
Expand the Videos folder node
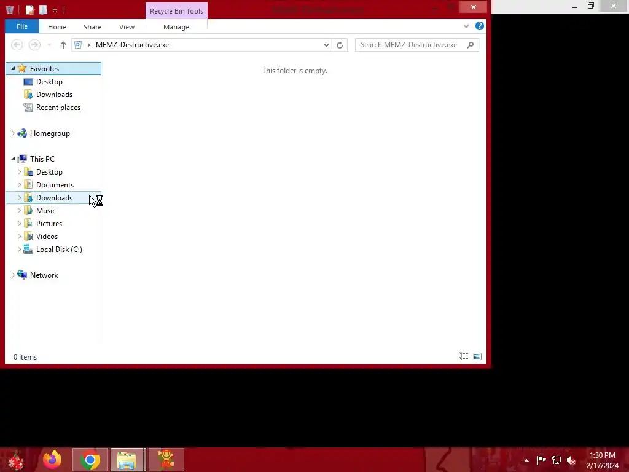pos(19,237)
